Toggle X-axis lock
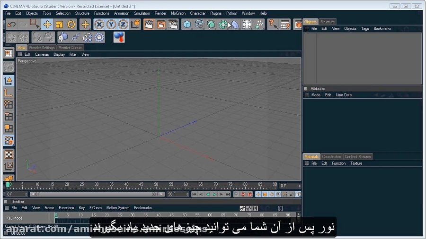 point(99,24)
